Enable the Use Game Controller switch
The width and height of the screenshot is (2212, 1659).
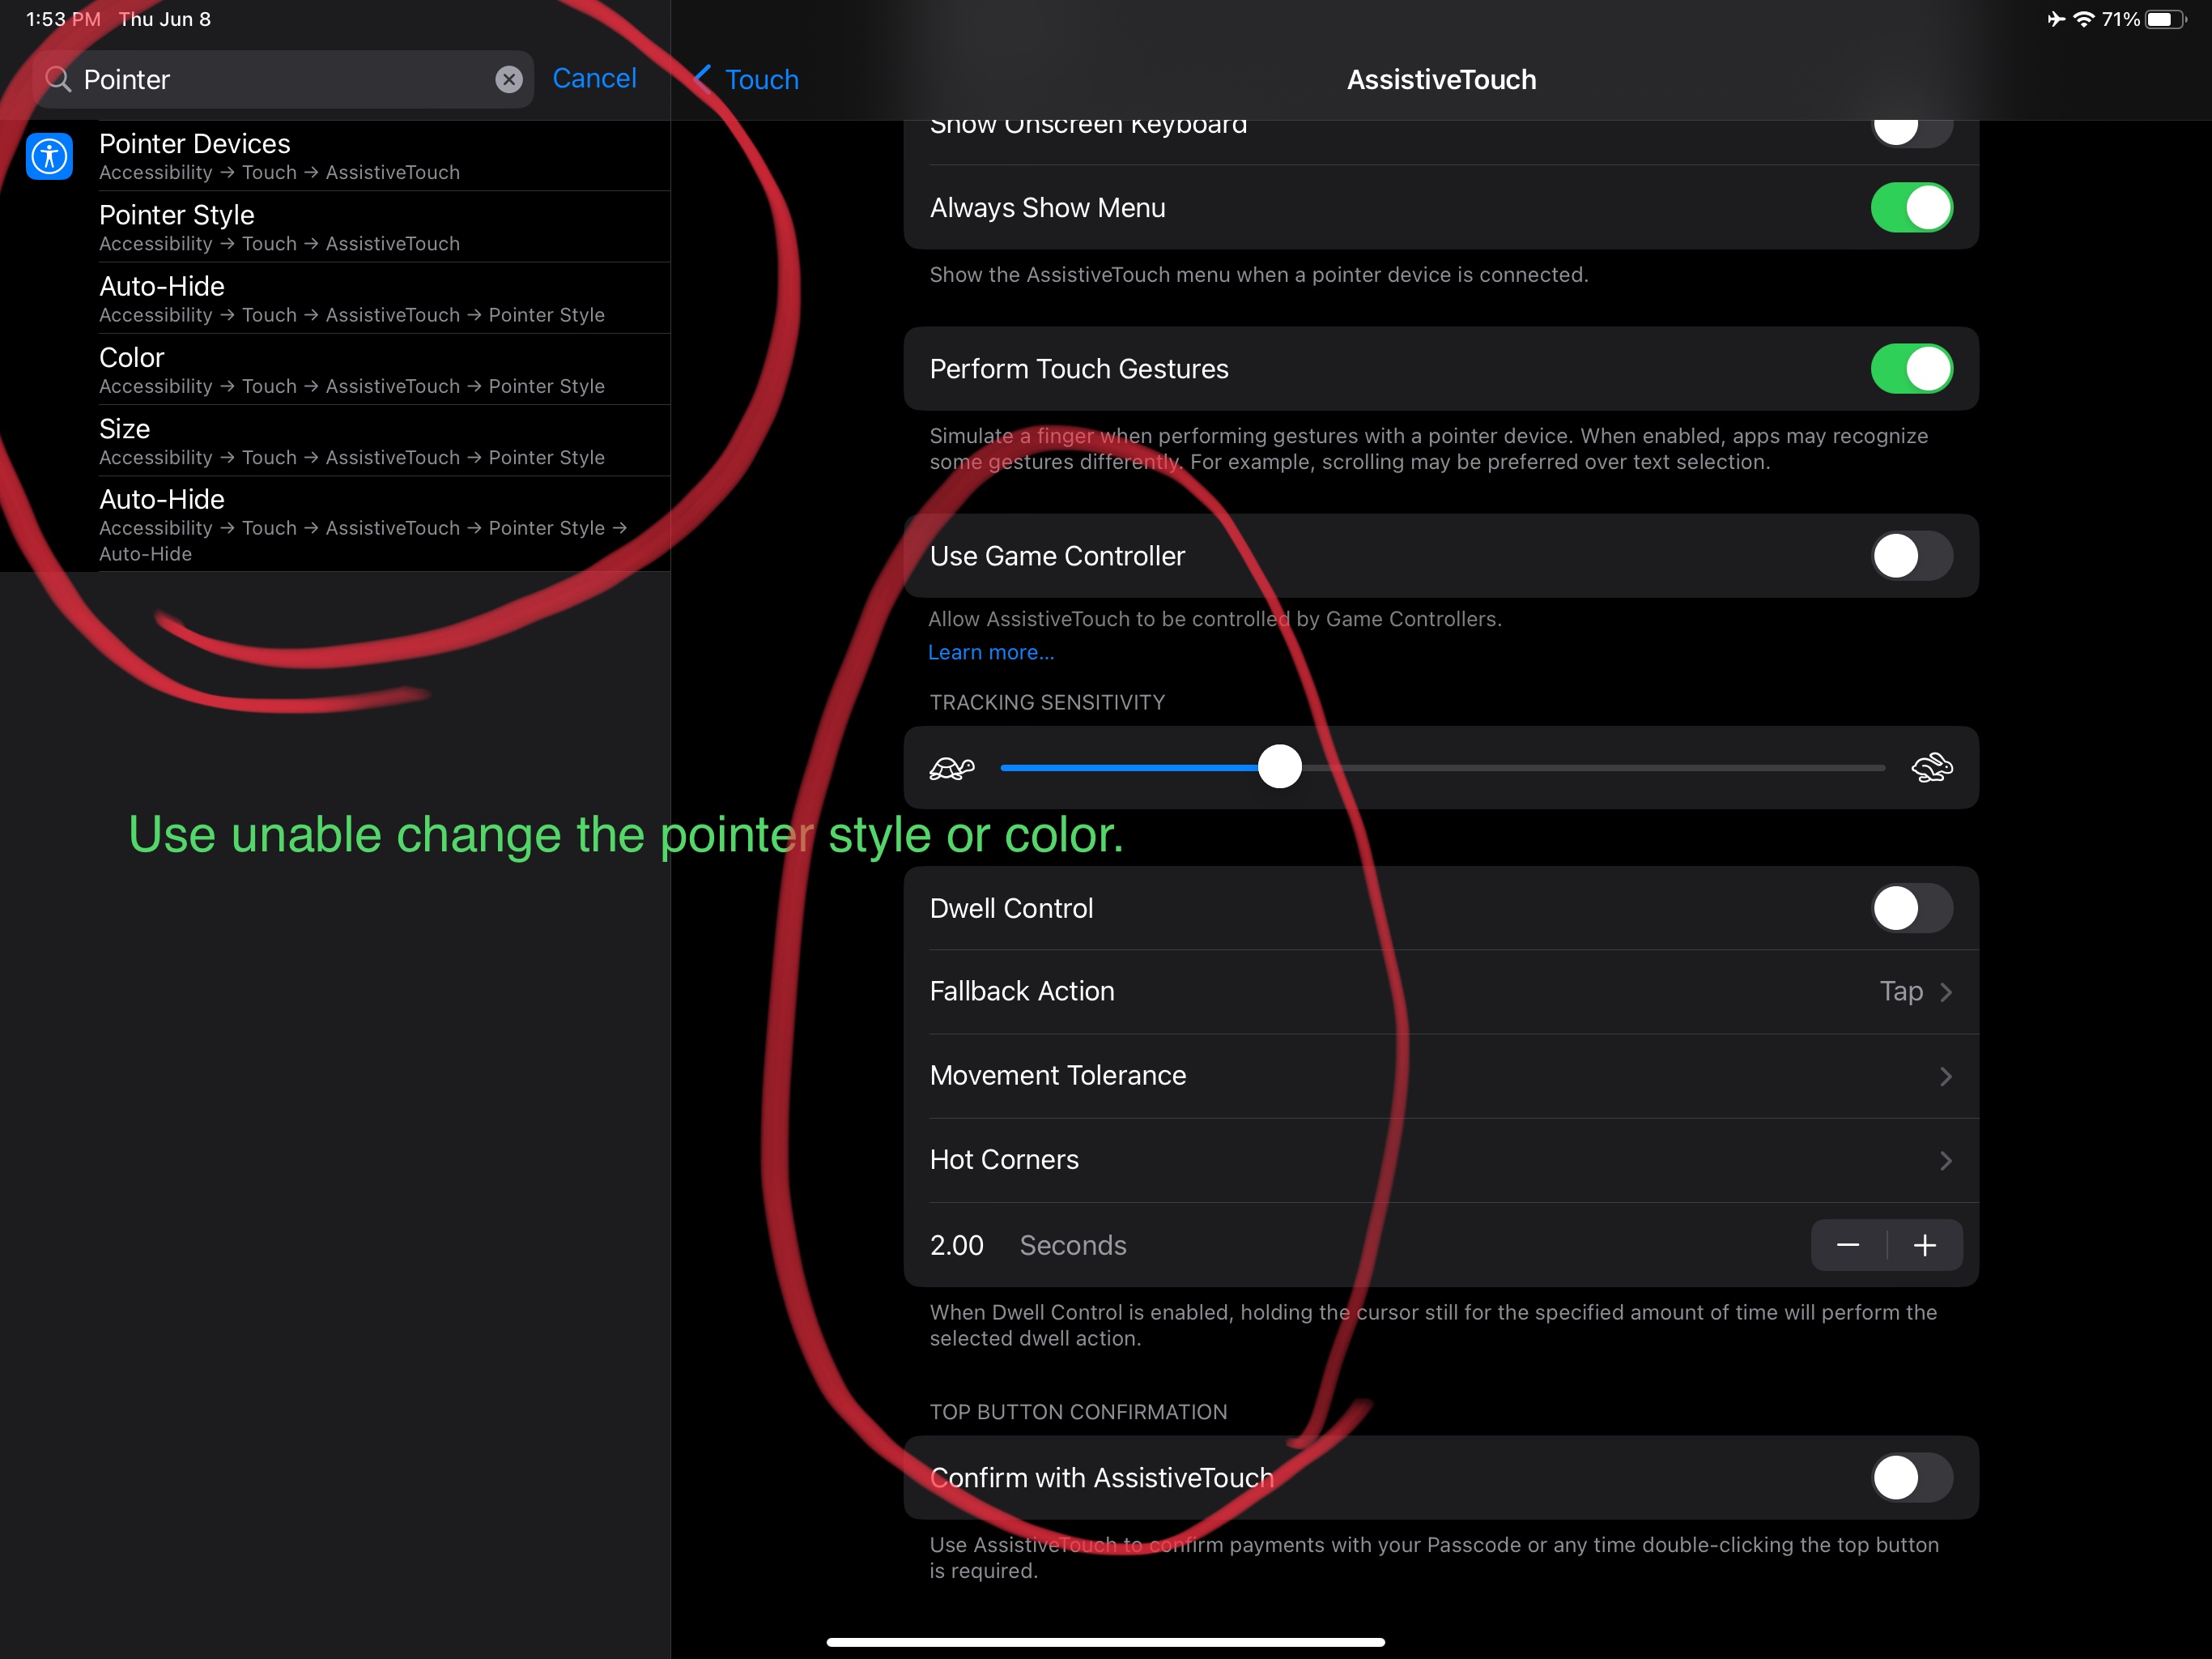[1911, 556]
